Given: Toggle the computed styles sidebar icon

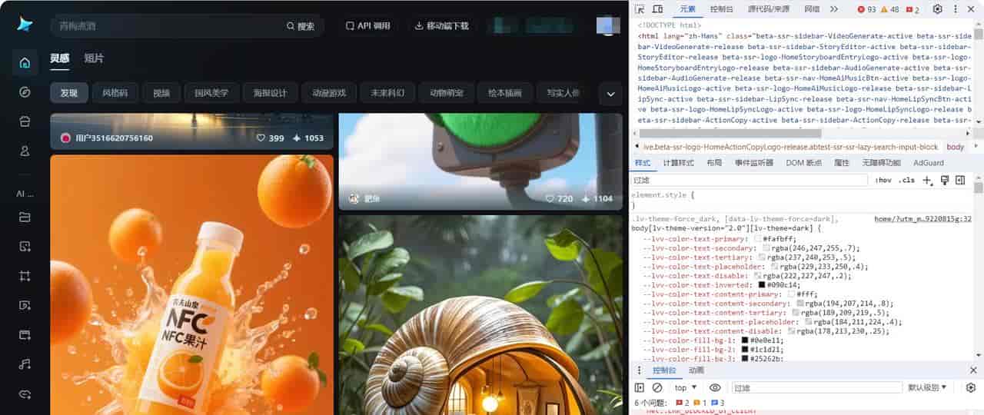Looking at the screenshot, I should click(x=960, y=180).
